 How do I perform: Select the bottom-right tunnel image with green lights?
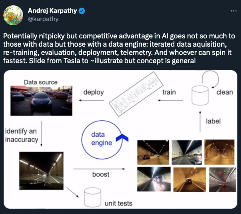click(x=222, y=180)
